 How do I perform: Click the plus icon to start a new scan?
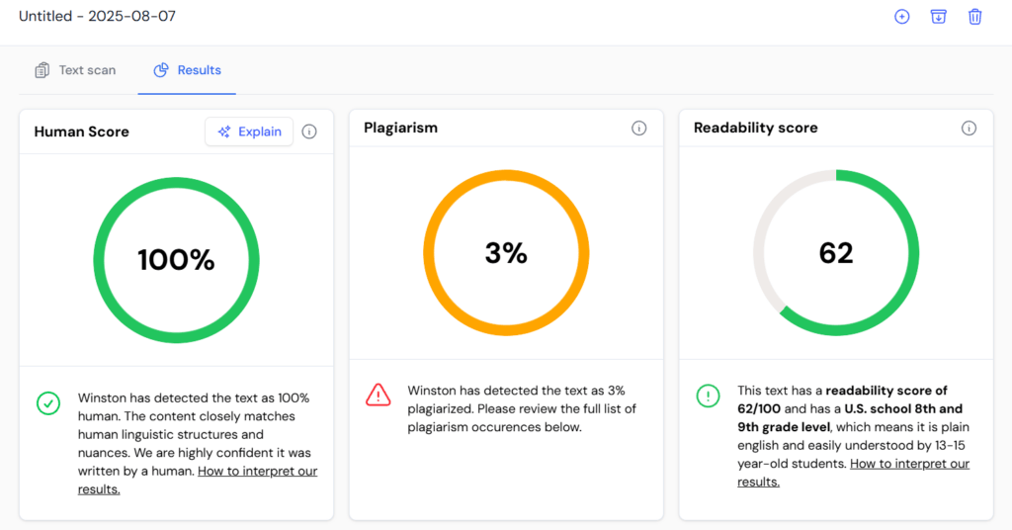point(901,17)
